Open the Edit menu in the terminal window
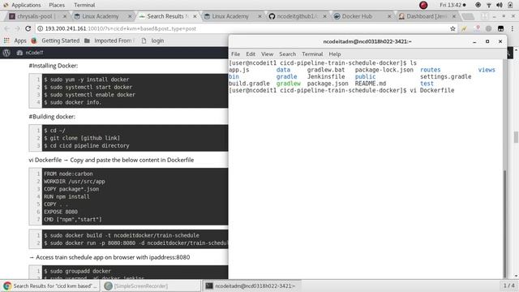 pyautogui.click(x=251, y=54)
